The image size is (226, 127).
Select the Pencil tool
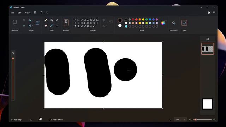46,20
